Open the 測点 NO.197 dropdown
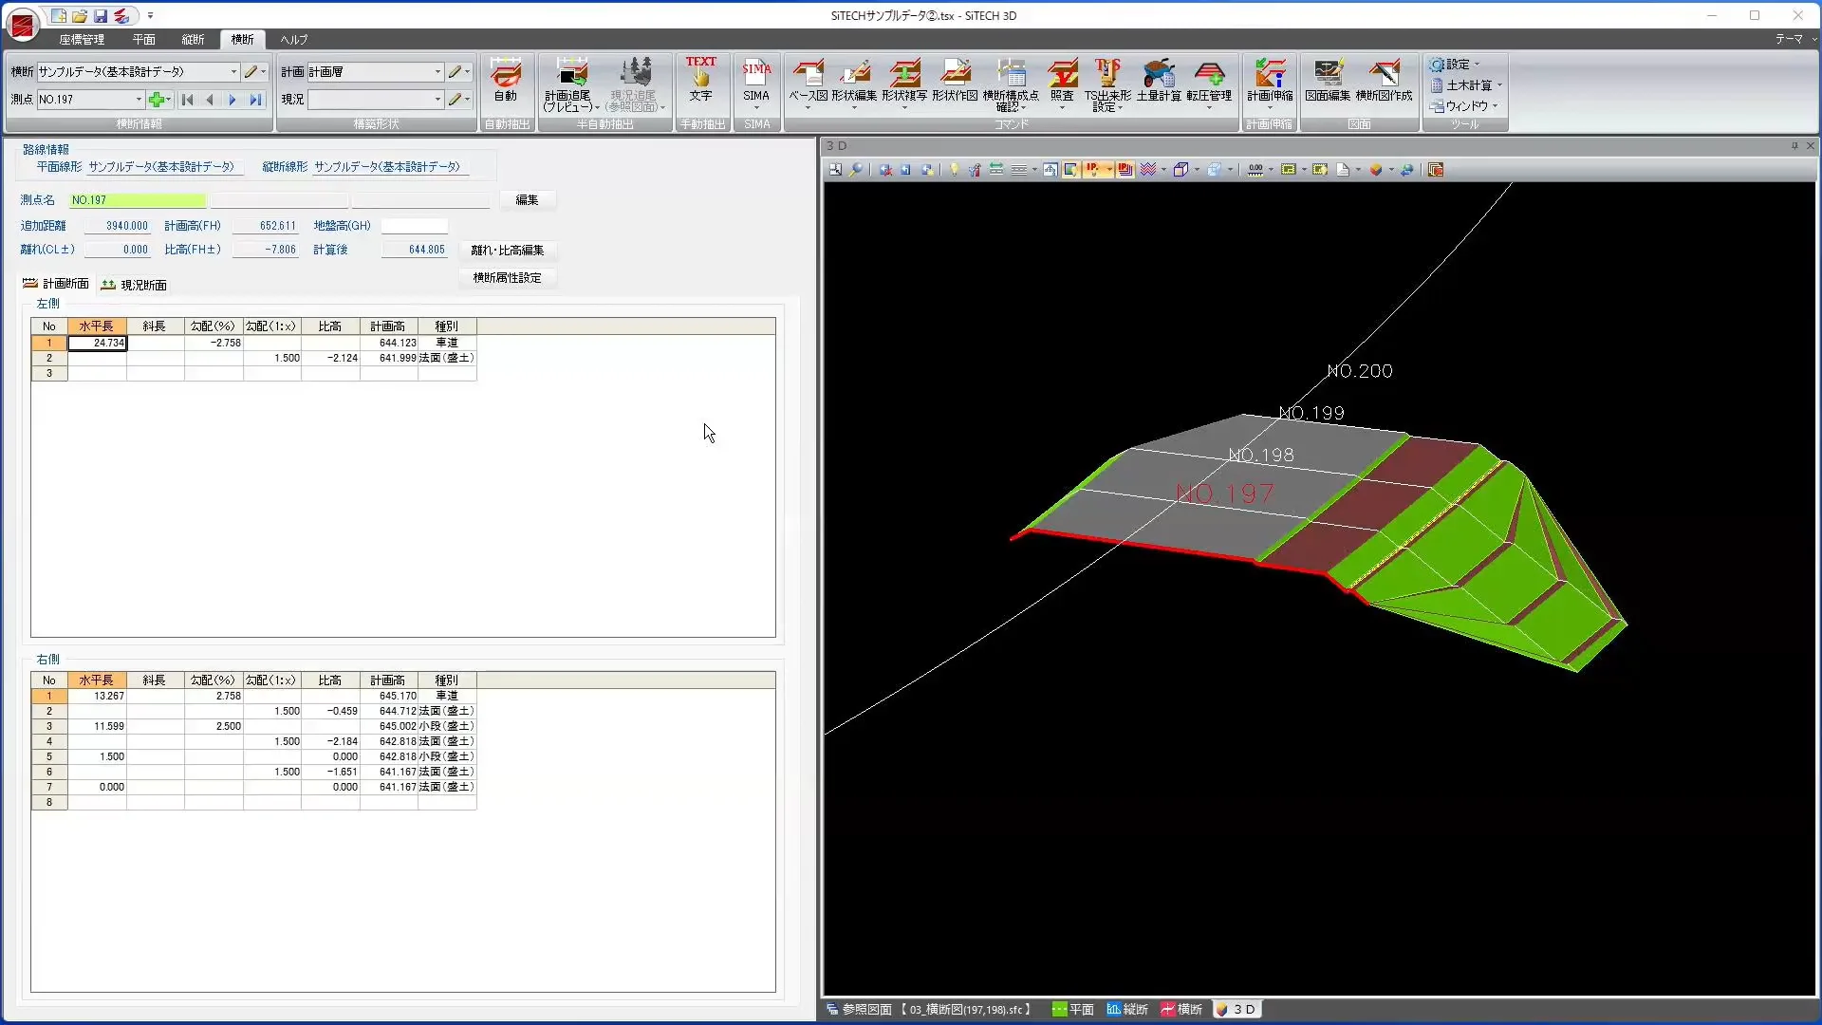1822x1025 pixels. click(x=139, y=99)
